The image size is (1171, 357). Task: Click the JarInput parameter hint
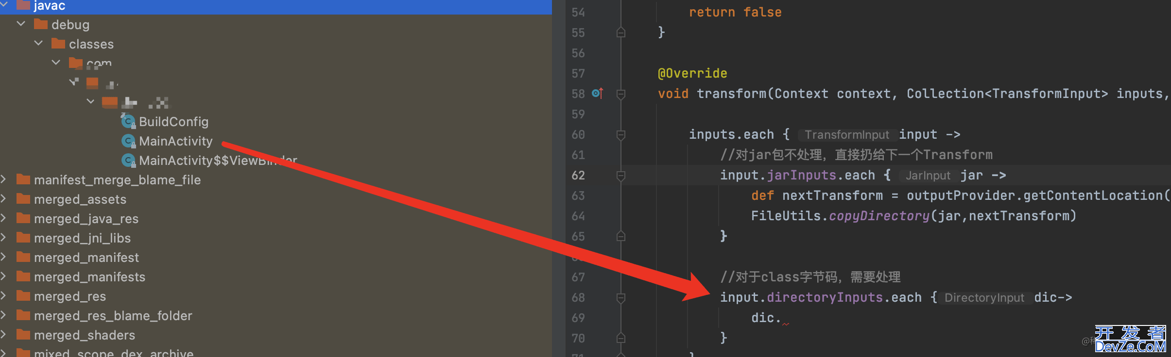(928, 175)
